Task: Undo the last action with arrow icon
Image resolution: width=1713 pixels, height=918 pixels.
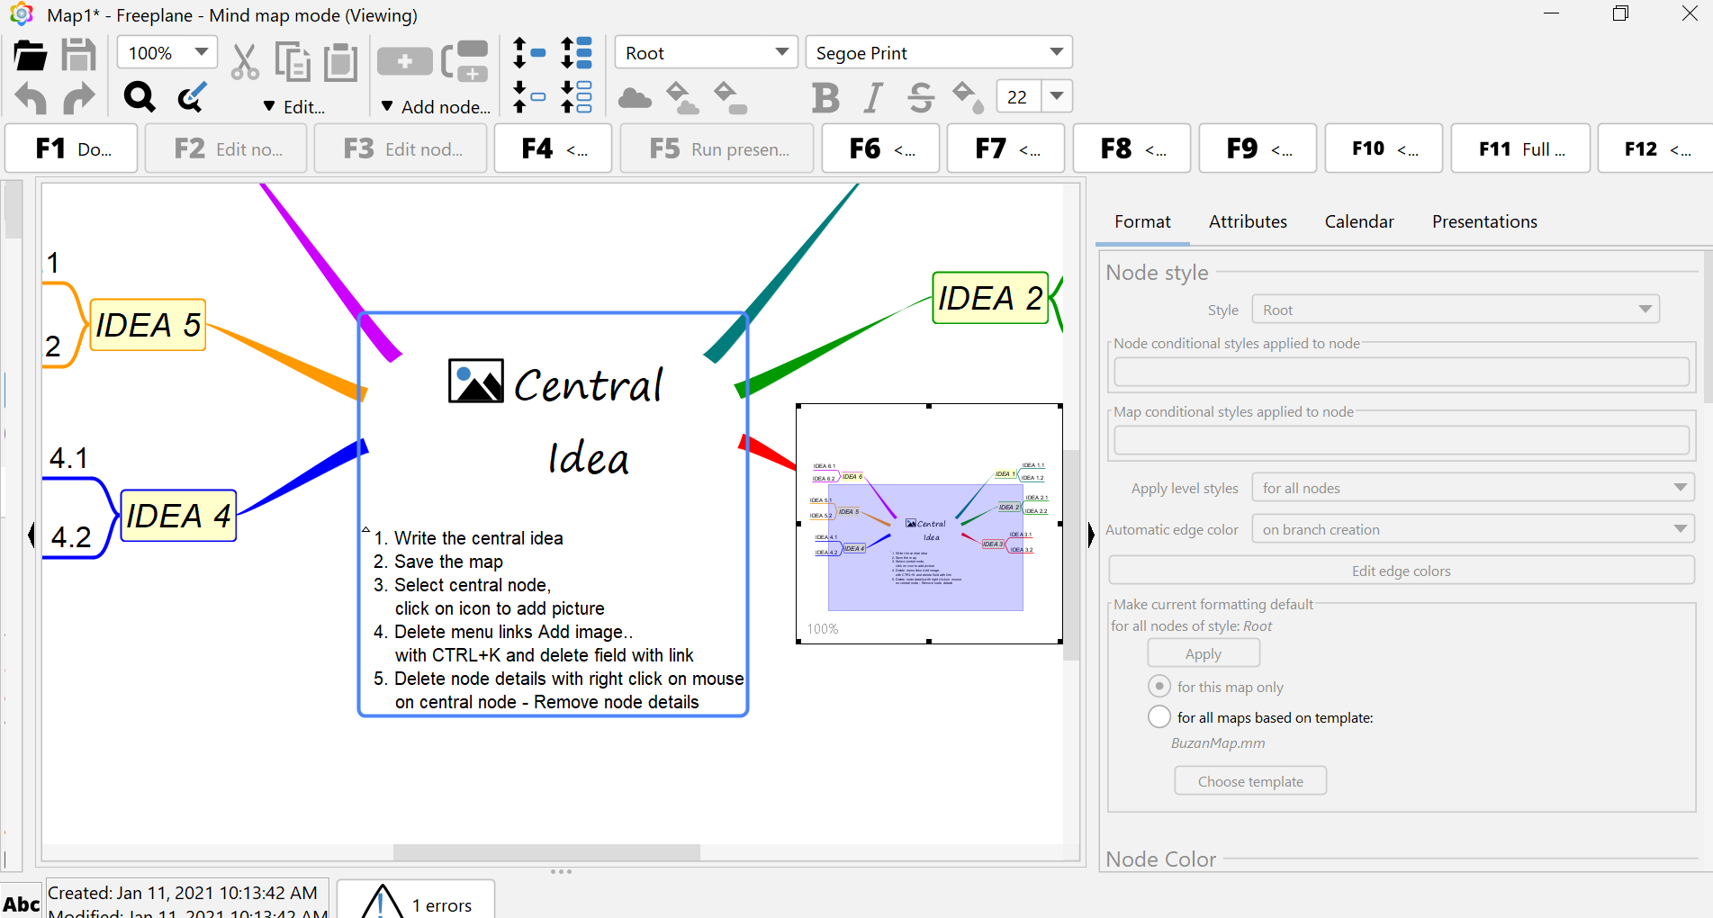Action: point(32,97)
